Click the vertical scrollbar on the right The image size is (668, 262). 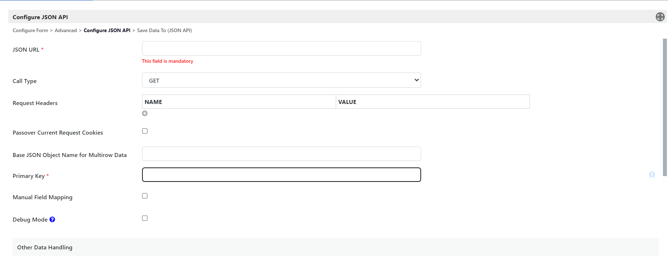coord(665,107)
